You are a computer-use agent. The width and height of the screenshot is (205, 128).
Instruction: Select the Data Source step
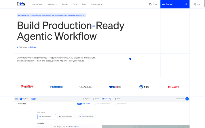(x=86, y=104)
